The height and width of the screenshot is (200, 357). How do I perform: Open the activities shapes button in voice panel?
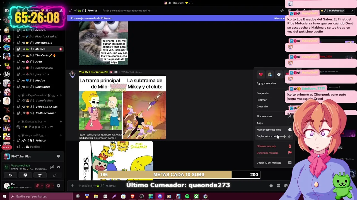pyautogui.click(x=40, y=175)
